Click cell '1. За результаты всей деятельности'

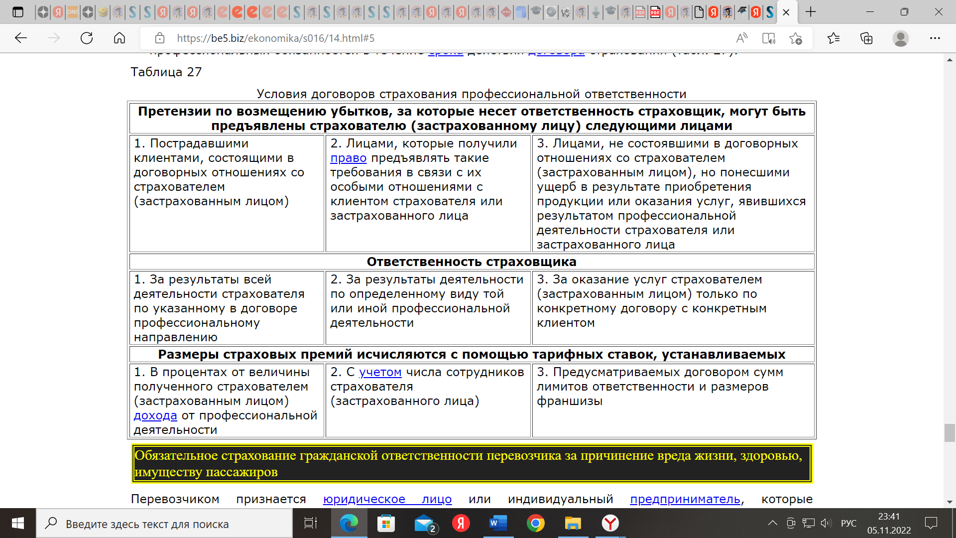227,308
